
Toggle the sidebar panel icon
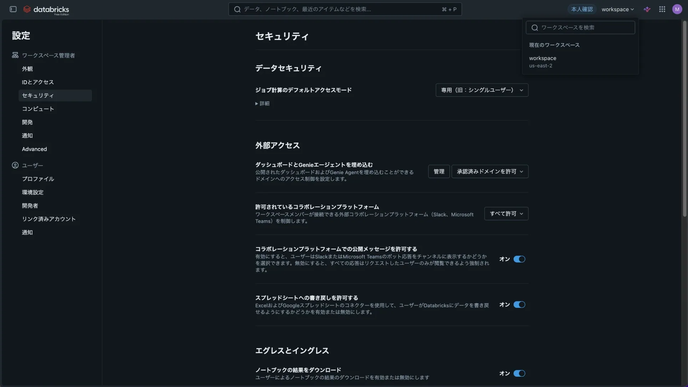click(13, 9)
